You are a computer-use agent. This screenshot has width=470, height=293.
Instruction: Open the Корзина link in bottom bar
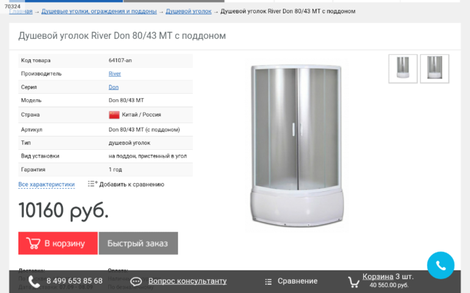pyautogui.click(x=378, y=277)
